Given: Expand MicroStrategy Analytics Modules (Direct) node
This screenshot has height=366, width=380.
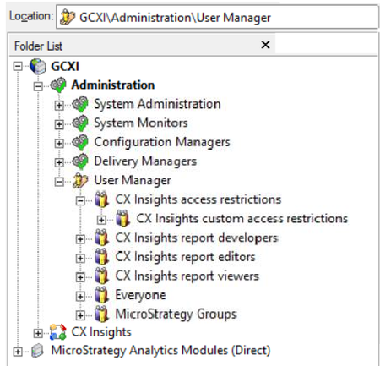Looking at the screenshot, I should [18, 352].
